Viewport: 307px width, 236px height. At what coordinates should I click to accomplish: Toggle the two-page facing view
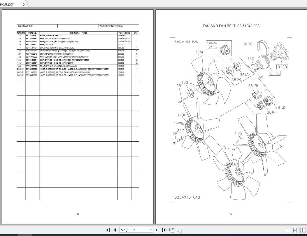click(x=303, y=230)
